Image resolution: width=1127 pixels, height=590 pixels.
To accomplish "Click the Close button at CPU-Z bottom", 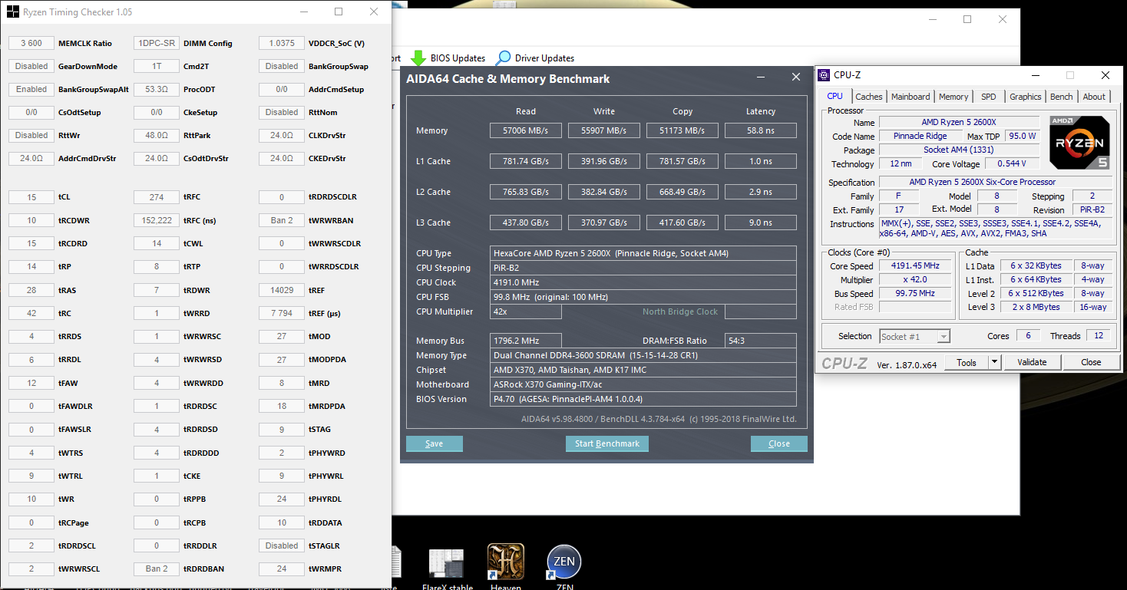I will pos(1090,362).
